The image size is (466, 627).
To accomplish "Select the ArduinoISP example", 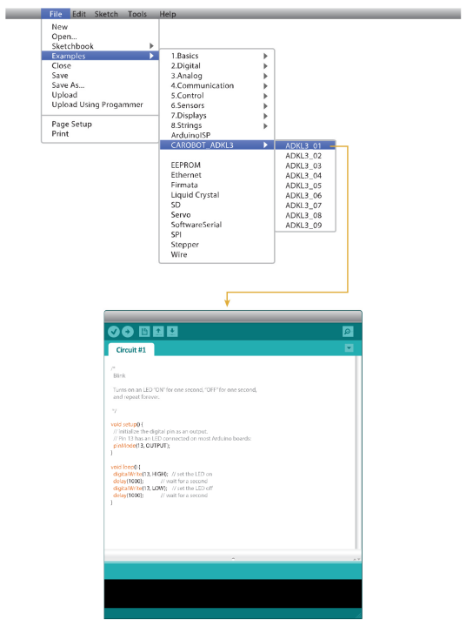I will [x=216, y=135].
